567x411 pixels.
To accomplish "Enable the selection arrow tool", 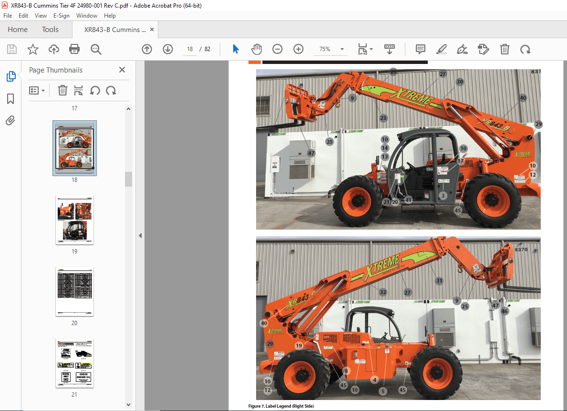I will point(235,49).
